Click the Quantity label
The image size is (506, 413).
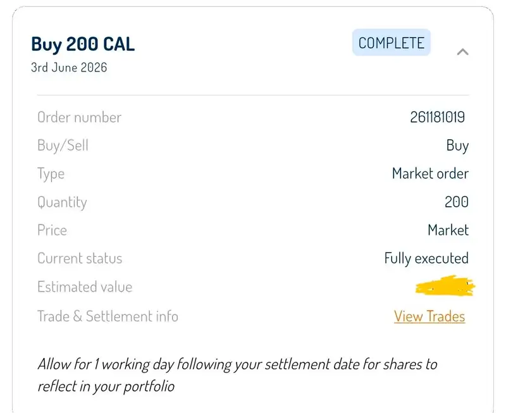pos(62,202)
